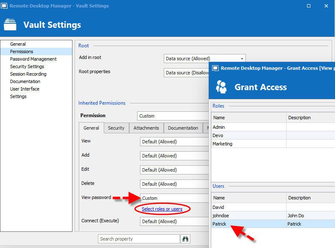Maximize the Vault Settings window
This screenshot has width=335, height=248.
click(309, 6)
